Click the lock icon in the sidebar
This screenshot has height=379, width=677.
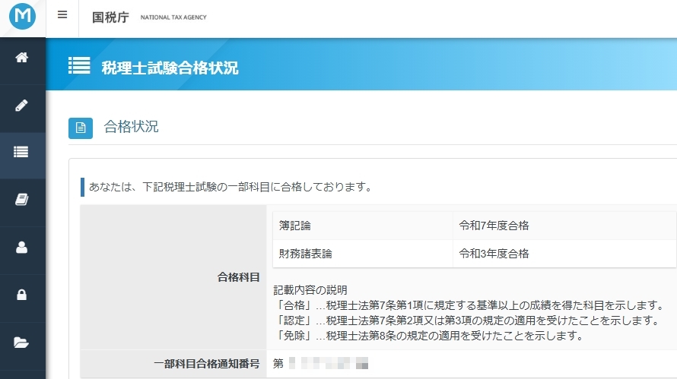coord(22,294)
